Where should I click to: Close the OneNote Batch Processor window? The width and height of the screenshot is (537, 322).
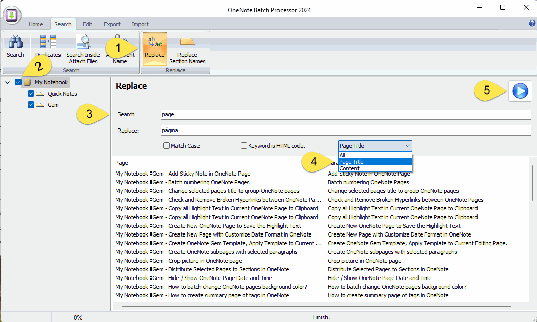coord(526,8)
